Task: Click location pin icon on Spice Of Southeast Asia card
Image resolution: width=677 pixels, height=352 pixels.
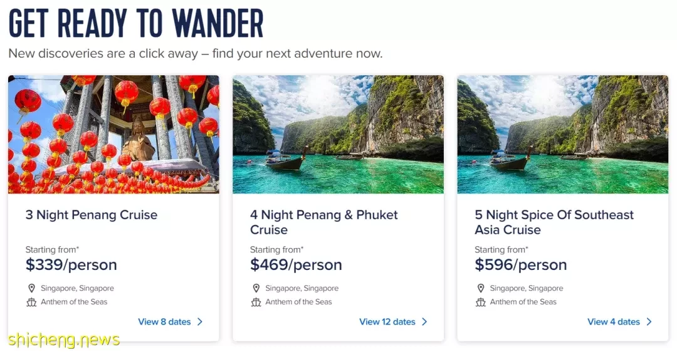Action: (x=481, y=288)
